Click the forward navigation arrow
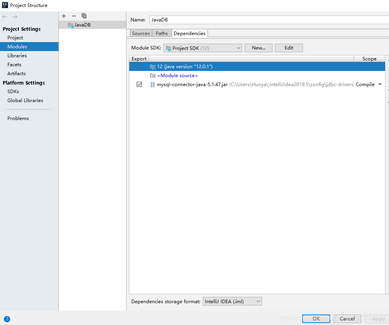389x325 pixels. [x=15, y=17]
